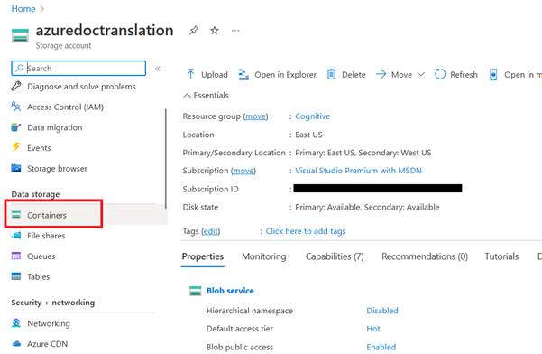Open the Capabilities (7) tab
Screen dimensions: 542x354
click(x=335, y=256)
